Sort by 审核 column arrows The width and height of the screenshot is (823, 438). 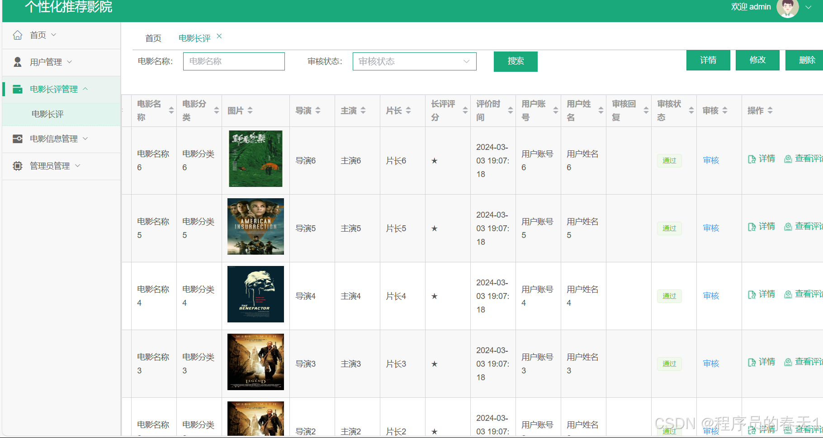click(x=725, y=111)
